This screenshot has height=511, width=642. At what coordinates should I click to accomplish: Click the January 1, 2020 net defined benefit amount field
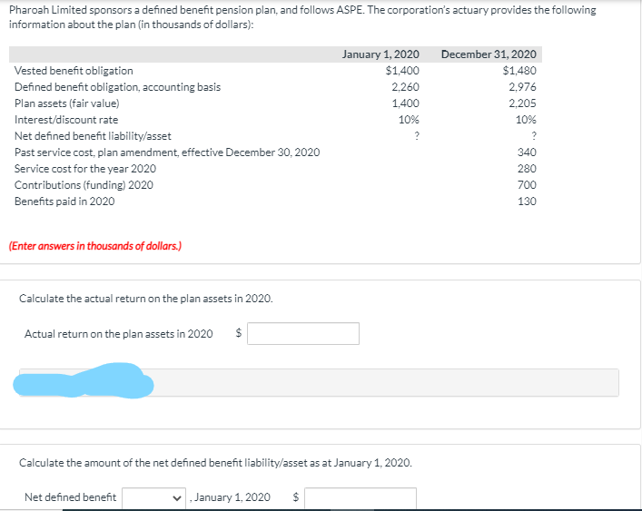pyautogui.click(x=361, y=497)
